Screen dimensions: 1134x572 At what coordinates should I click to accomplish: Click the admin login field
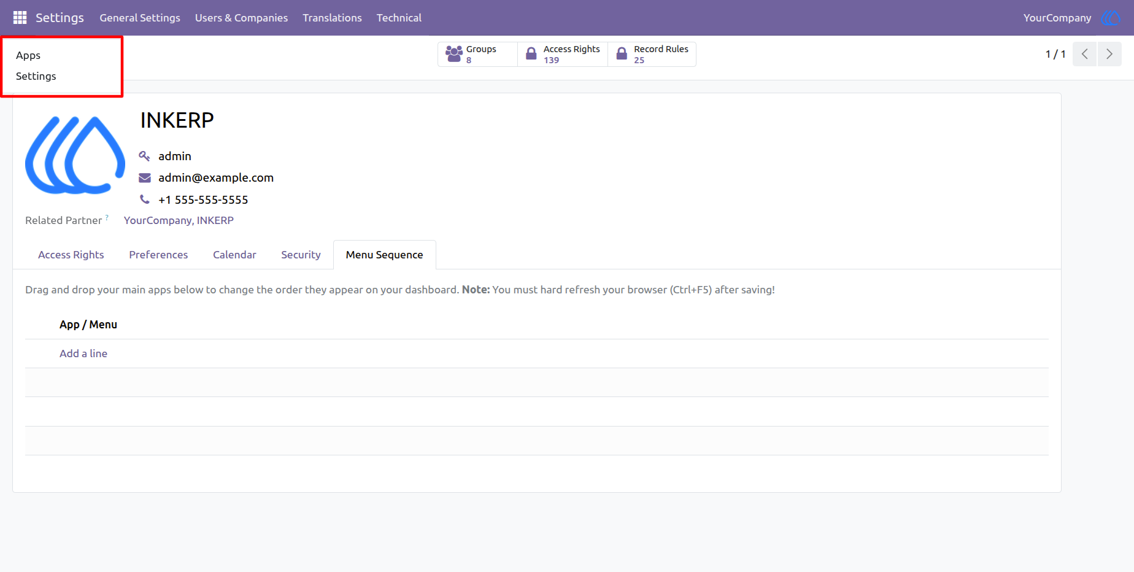(x=175, y=156)
